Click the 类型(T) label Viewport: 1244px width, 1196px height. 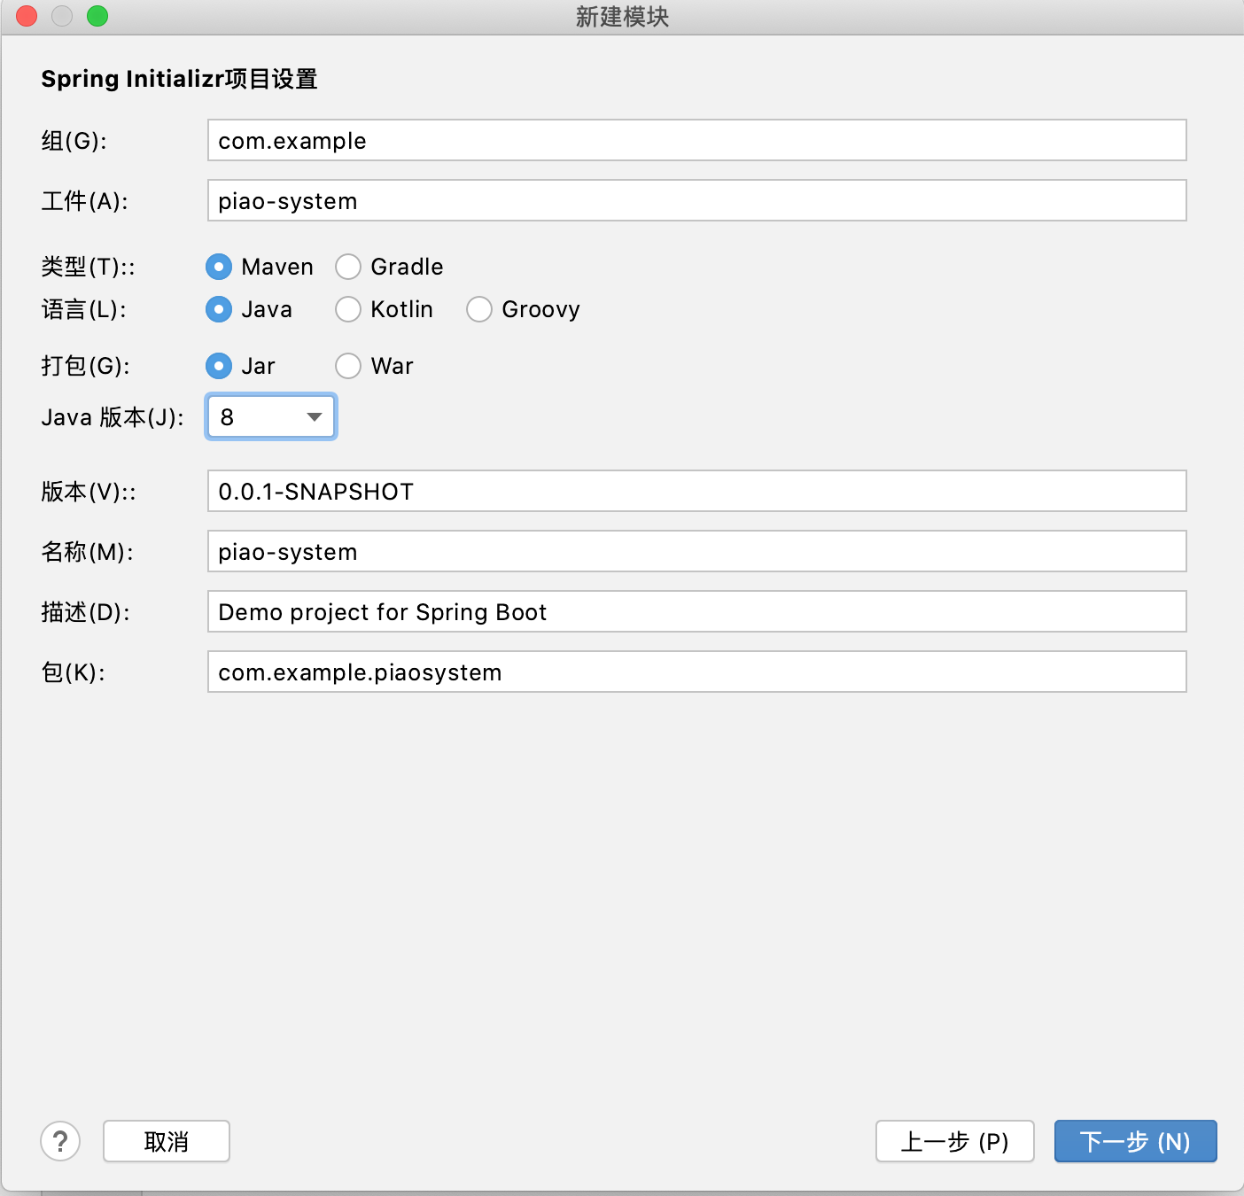(88, 267)
